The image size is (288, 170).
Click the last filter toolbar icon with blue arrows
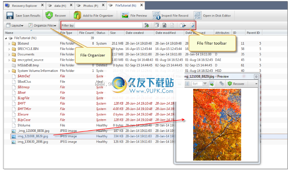[x=192, y=25]
